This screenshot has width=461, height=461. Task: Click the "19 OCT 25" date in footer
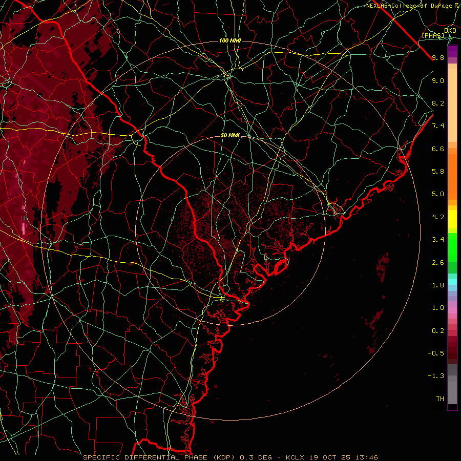pyautogui.click(x=331, y=457)
